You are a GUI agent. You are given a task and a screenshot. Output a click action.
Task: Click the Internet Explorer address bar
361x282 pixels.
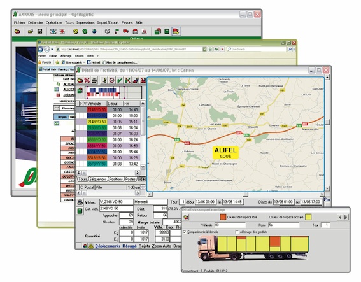click(x=131, y=49)
